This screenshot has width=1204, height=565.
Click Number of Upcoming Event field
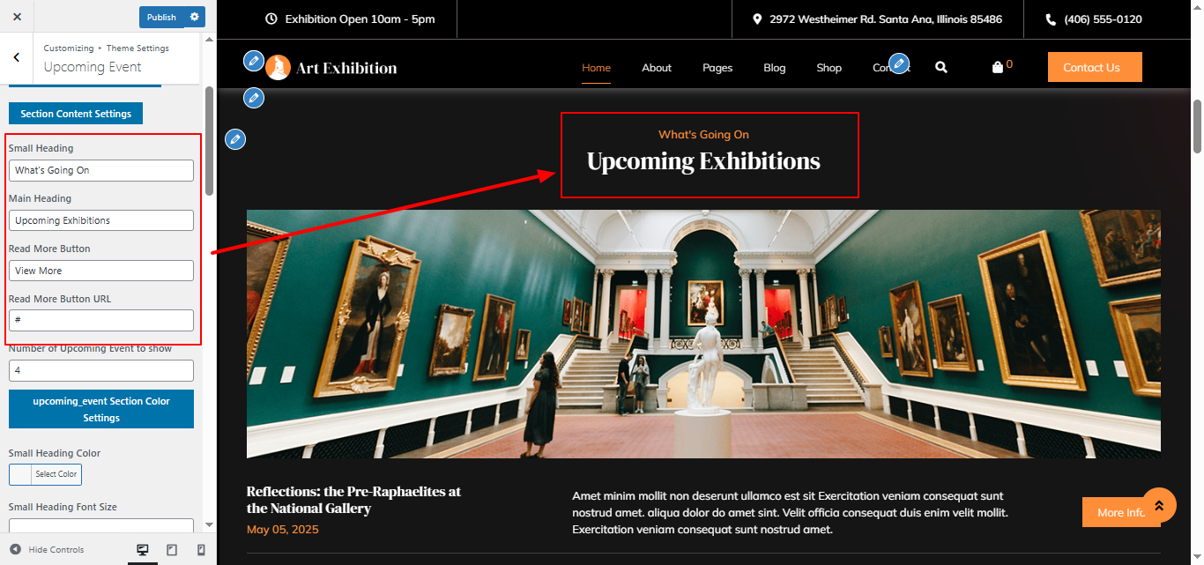coord(101,370)
